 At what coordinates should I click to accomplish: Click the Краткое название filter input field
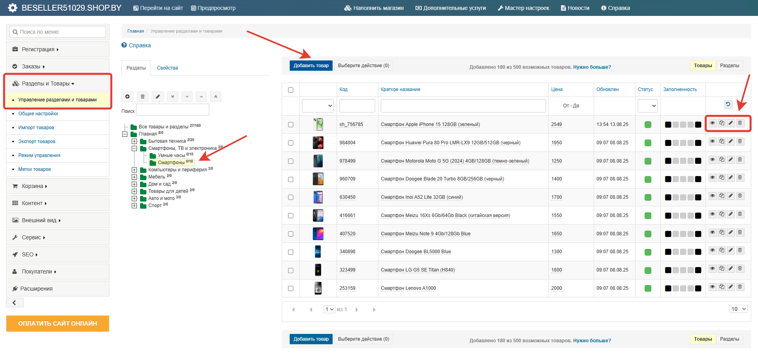pos(463,106)
